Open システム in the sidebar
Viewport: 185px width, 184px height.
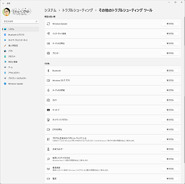21,29
